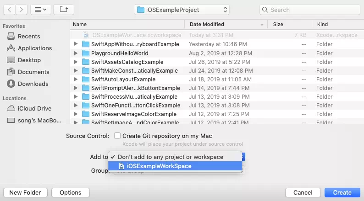
Task: Choose iOSExampleWorkSpace menu option
Action: 175,166
